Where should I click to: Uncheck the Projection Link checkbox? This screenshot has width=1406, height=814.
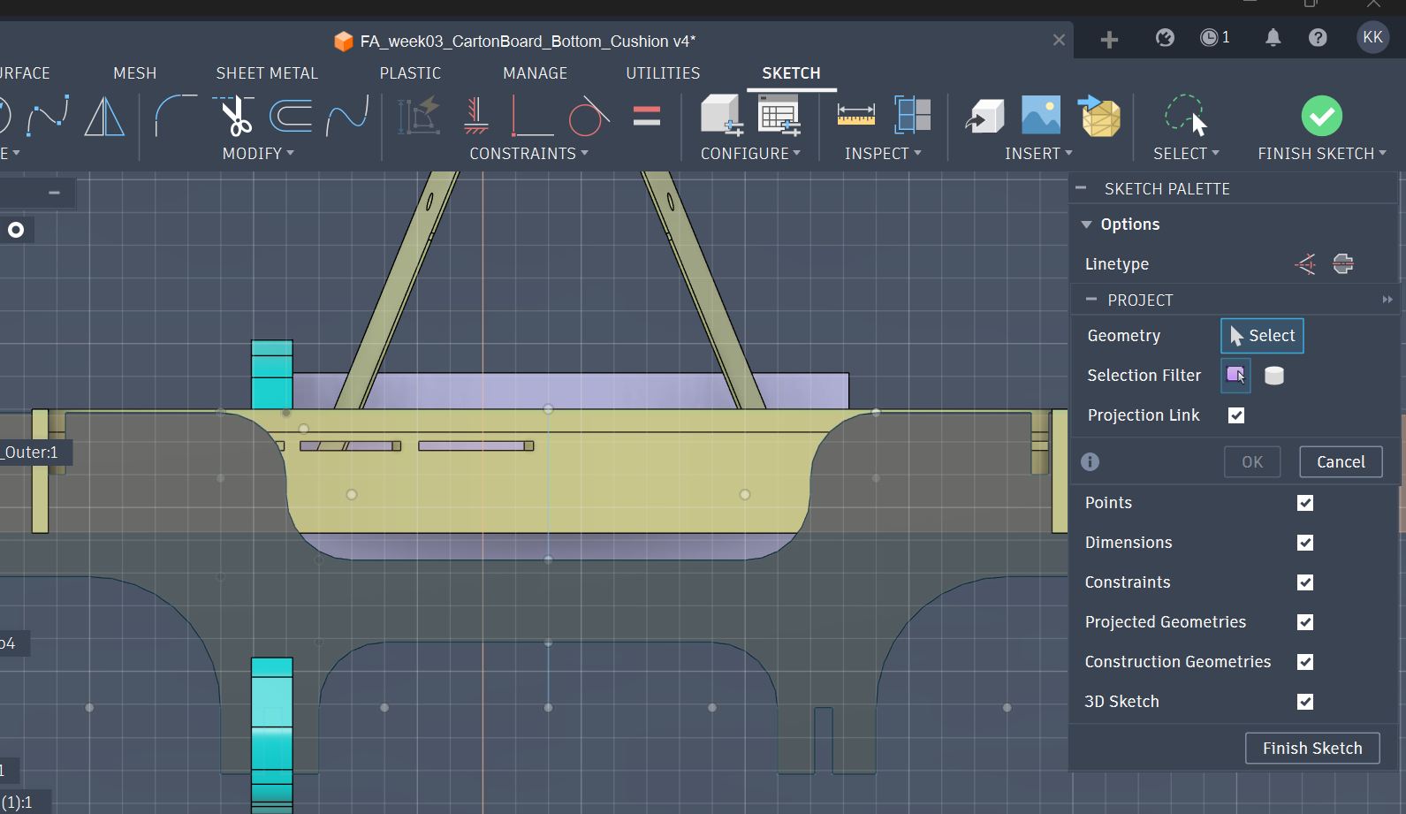(1236, 415)
